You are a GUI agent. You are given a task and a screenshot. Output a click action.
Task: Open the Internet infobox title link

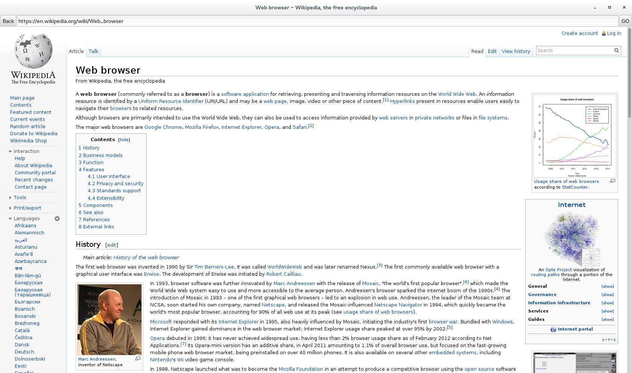[x=572, y=205]
